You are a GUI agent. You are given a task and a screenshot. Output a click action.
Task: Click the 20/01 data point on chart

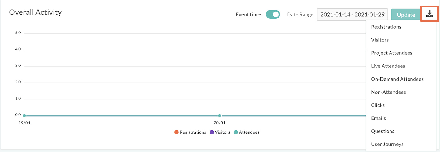pyautogui.click(x=219, y=115)
